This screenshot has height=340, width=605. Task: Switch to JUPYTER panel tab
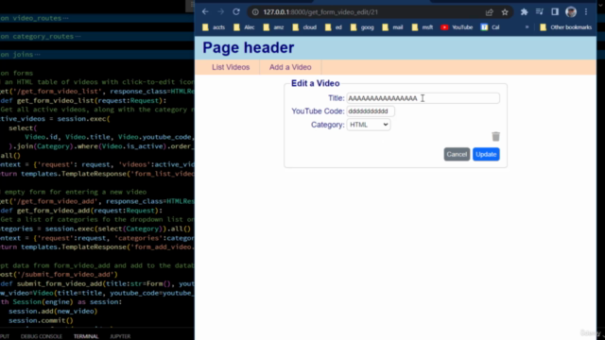(x=120, y=336)
